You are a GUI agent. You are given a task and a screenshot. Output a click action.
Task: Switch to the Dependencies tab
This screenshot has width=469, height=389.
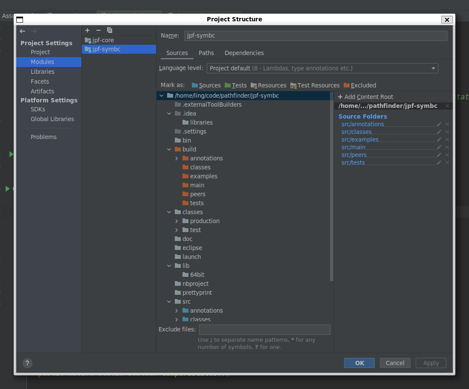(x=244, y=53)
